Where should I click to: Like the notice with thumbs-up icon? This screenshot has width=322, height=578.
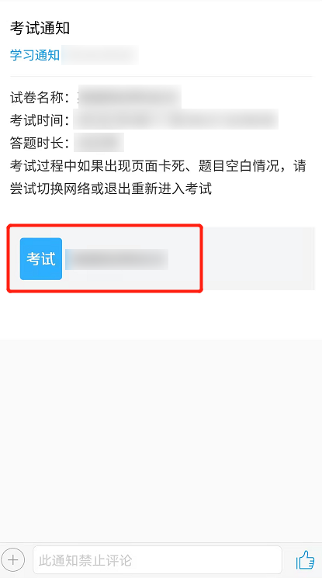[x=305, y=560]
